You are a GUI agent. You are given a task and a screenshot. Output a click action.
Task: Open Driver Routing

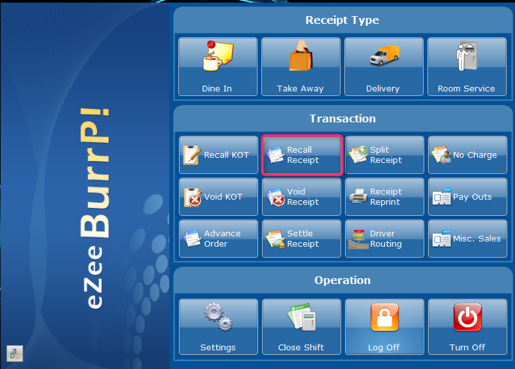tap(384, 238)
